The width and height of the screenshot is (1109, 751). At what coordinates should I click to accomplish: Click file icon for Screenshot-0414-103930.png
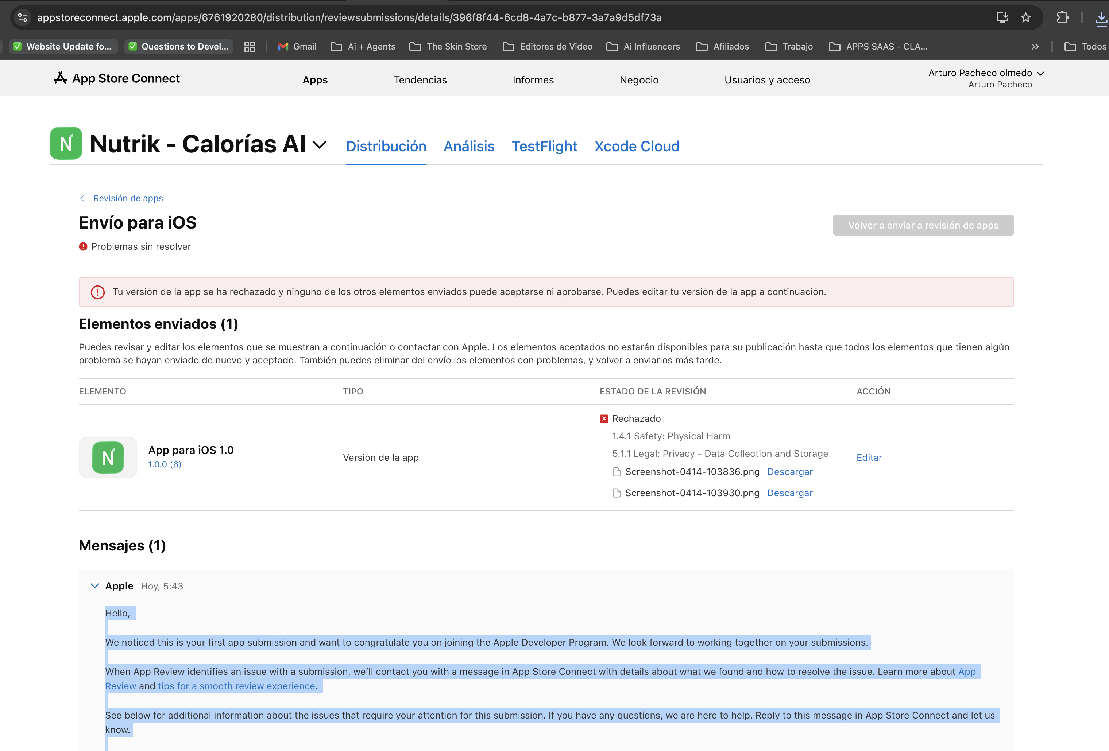click(617, 493)
